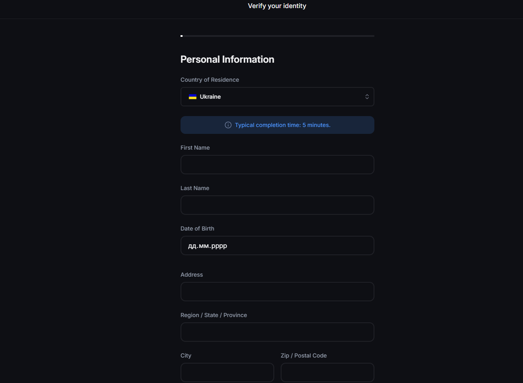Click the Ukraine flag icon

193,97
